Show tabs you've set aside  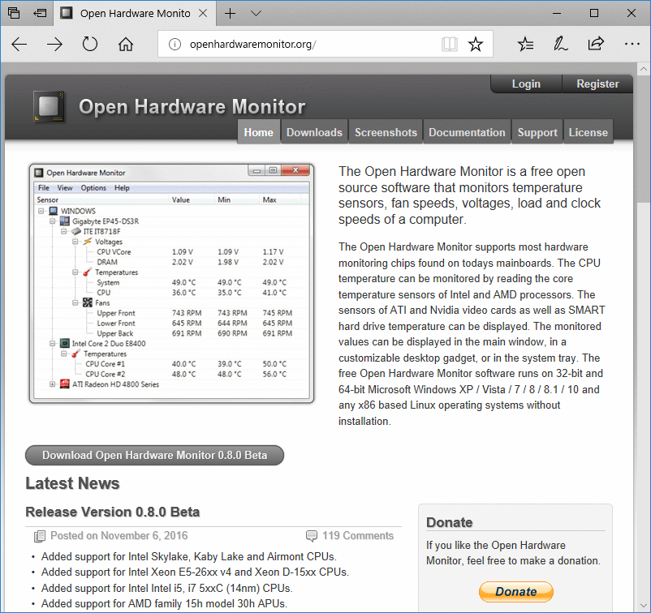coord(14,13)
